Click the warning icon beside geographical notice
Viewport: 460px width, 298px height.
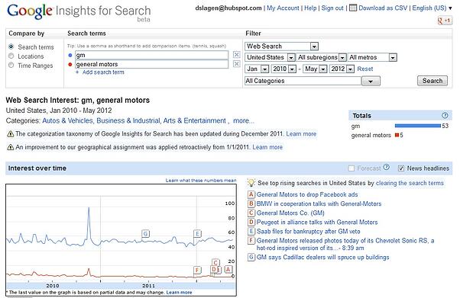click(x=10, y=147)
